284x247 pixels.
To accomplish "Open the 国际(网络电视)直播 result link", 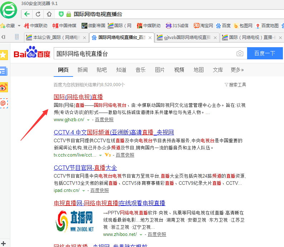I will pos(78,97).
